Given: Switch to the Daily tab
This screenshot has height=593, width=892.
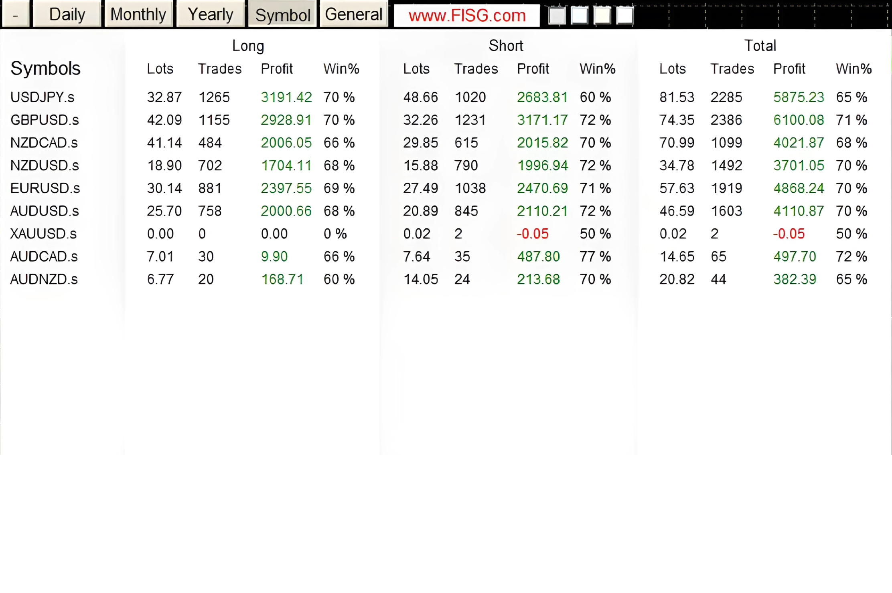Looking at the screenshot, I should (67, 15).
